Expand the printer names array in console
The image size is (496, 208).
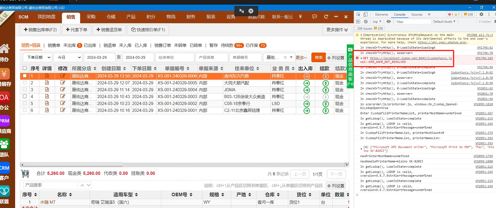pos(362,149)
